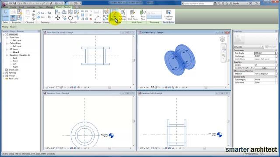Expand the Families tree node
The height and width of the screenshot is (157, 280).
pos(3,73)
